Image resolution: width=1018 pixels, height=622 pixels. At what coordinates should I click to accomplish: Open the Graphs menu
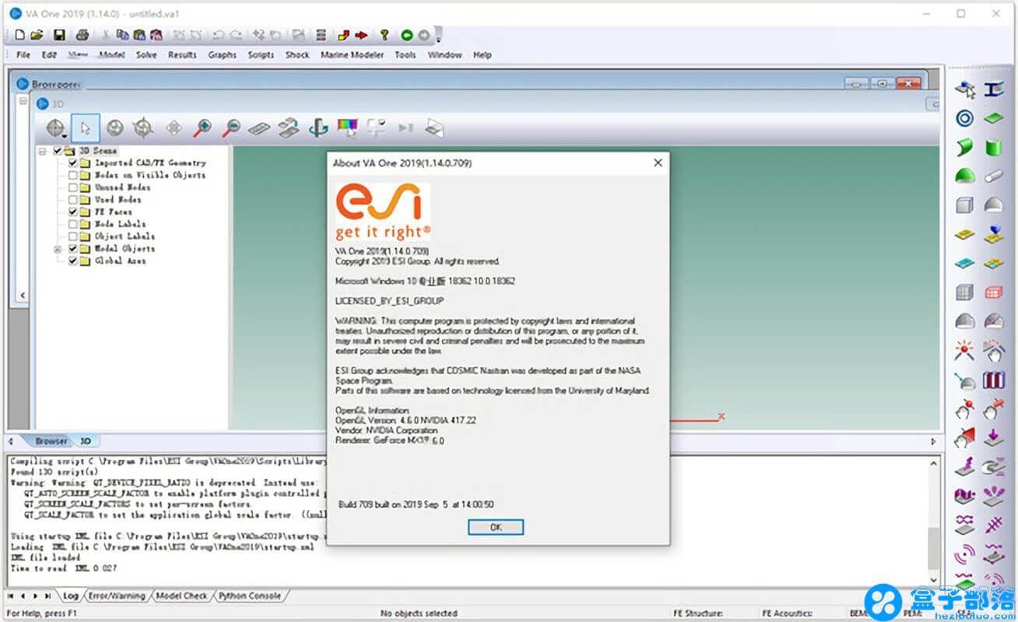click(x=222, y=55)
